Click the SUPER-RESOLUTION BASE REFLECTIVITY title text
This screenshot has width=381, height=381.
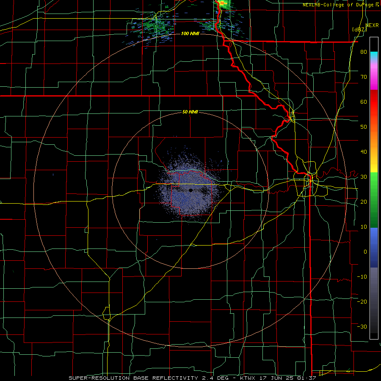click(133, 378)
